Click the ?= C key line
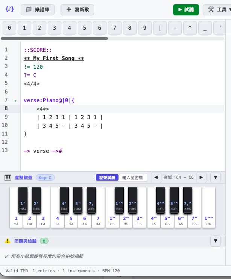 [30, 75]
